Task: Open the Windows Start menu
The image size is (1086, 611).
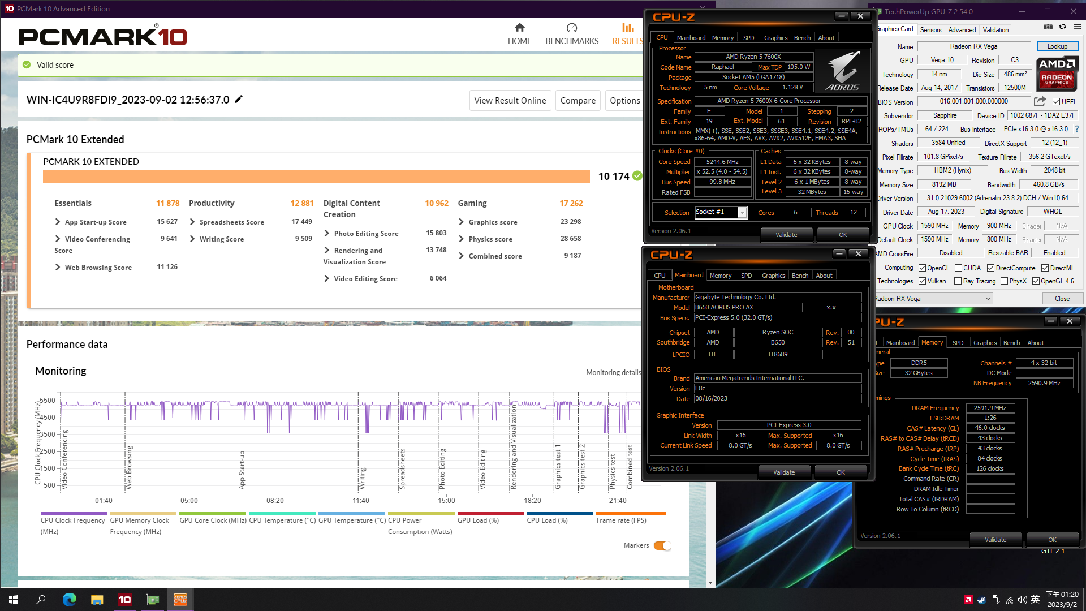Action: pos(14,600)
